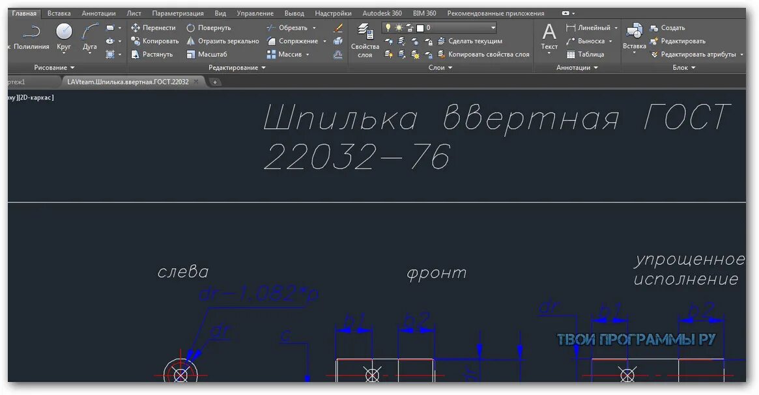The image size is (759, 395).
Task: Click the Выноска leader tool
Action: click(586, 41)
